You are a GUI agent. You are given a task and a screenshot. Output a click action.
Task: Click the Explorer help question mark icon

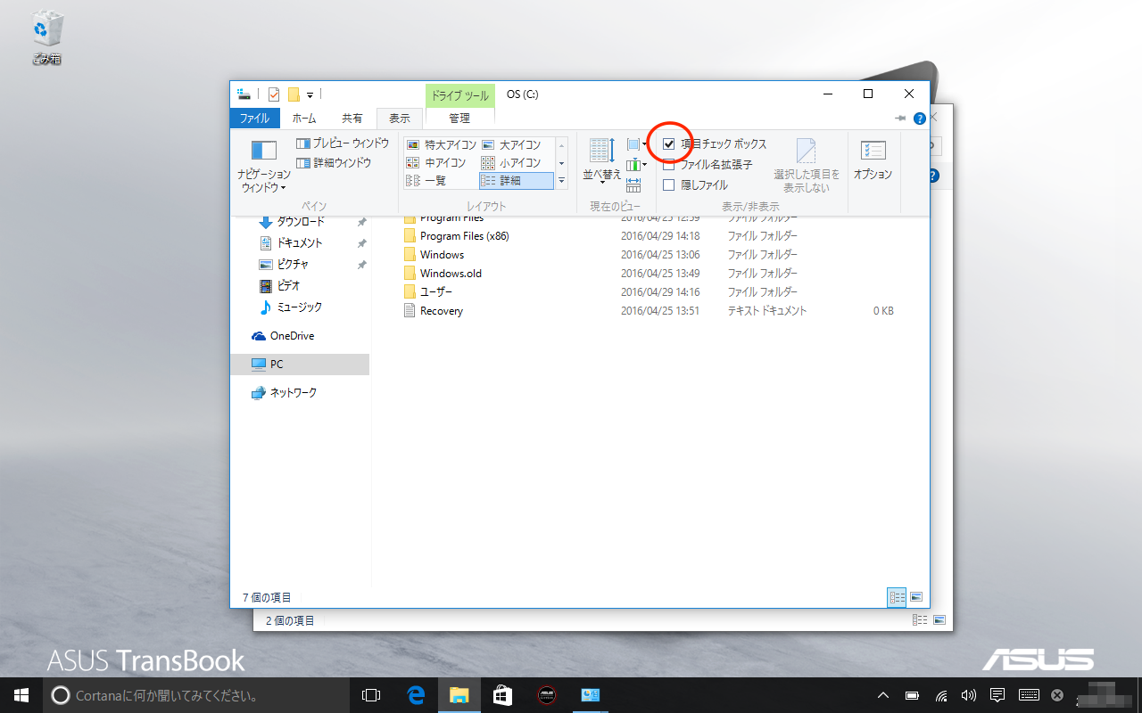tap(919, 119)
